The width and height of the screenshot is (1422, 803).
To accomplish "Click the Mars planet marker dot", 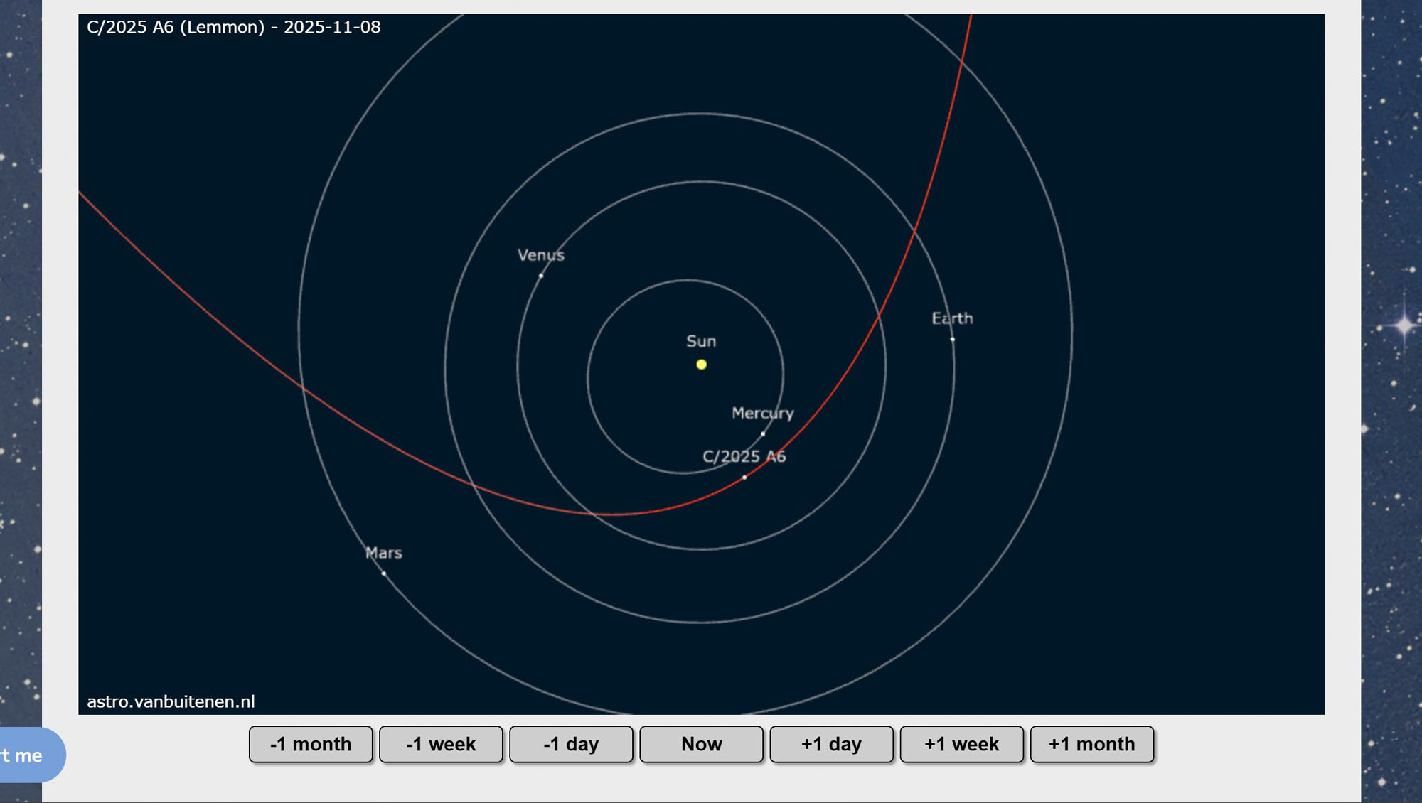I will pyautogui.click(x=384, y=573).
